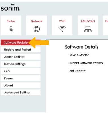This screenshot has height=114, width=108.
Task: Select the LAN/WAN tab
Action: (88, 25)
